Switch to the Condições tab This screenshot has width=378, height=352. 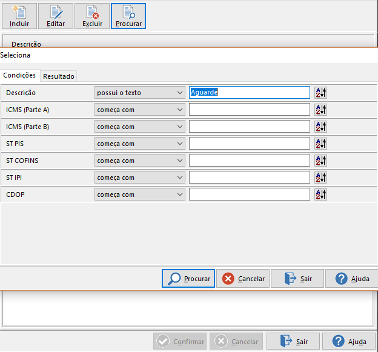(19, 75)
